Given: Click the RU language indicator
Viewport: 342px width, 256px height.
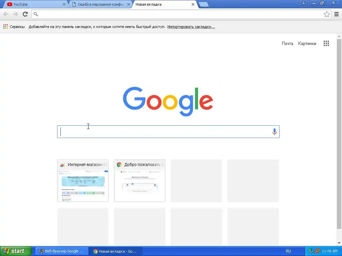Looking at the screenshot, I should 288,251.
